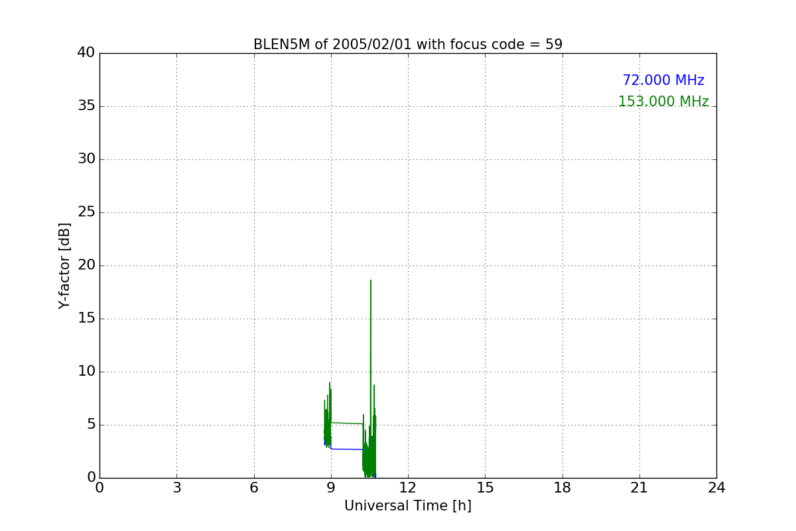Click the 'Universal Time [h]' axis label

[x=408, y=506]
